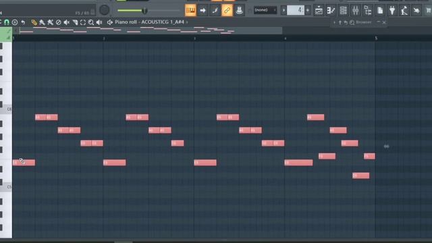
Task: Toggle step editing button
Action: pos(215,11)
